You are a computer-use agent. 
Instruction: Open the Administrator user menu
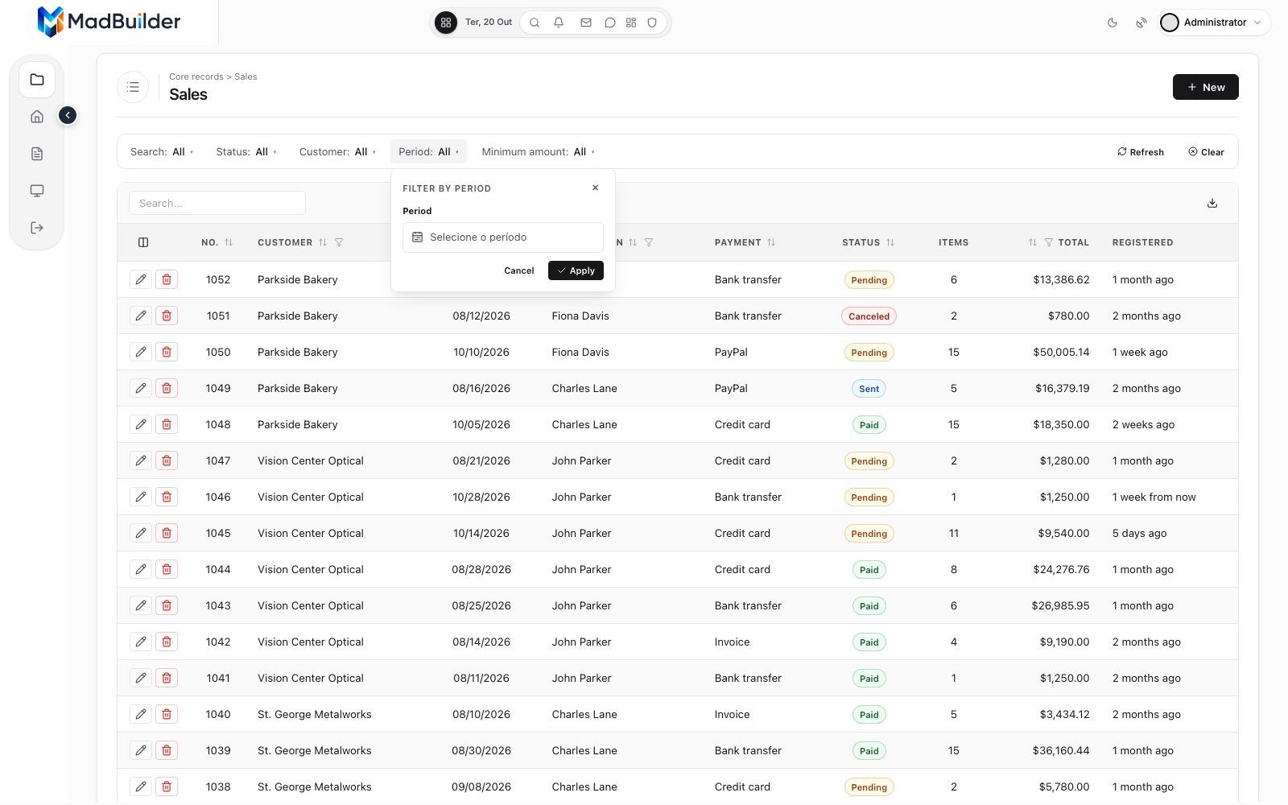click(x=1215, y=23)
